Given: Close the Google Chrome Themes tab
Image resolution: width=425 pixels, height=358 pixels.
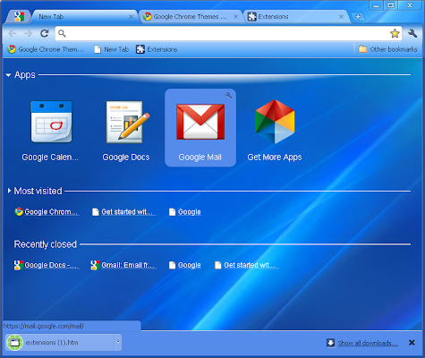Looking at the screenshot, I should [236, 17].
